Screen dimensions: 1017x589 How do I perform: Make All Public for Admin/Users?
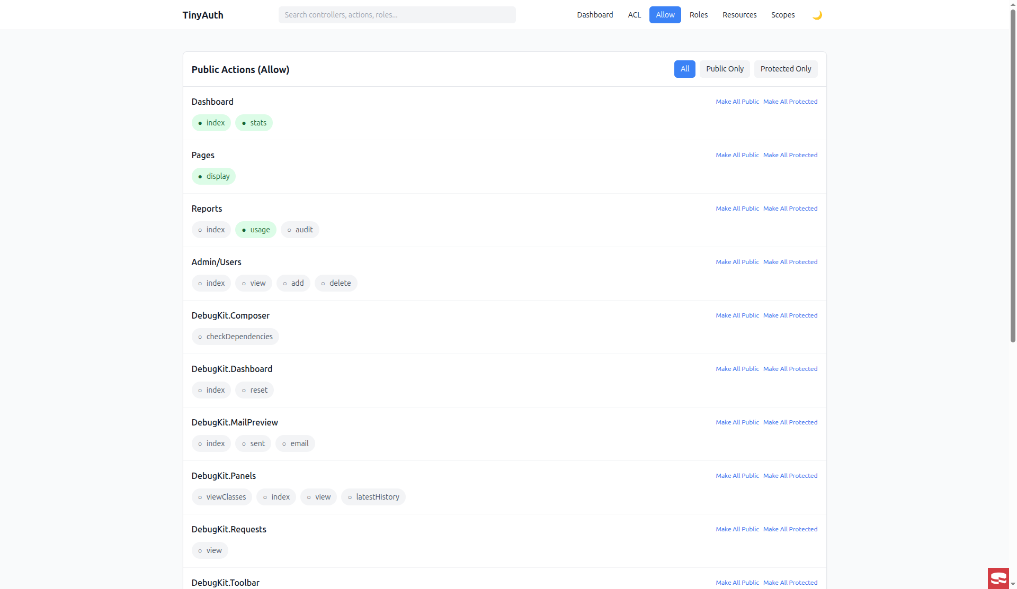737,262
